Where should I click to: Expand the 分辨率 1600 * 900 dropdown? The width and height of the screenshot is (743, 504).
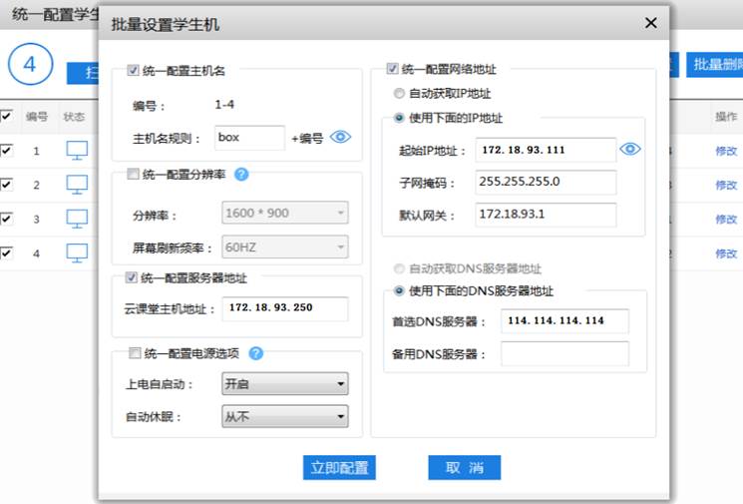point(284,214)
